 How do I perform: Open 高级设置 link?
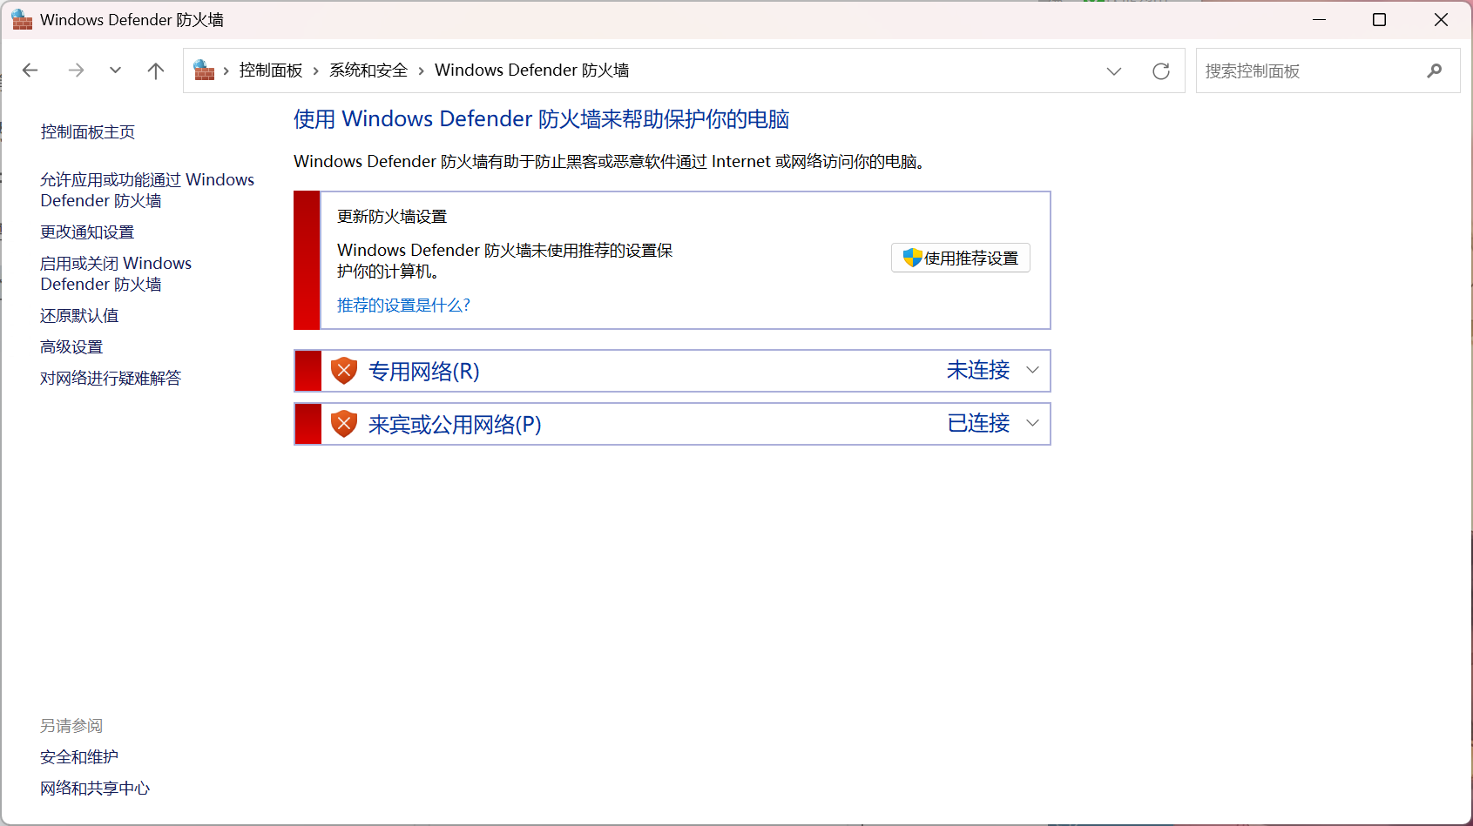click(x=71, y=347)
